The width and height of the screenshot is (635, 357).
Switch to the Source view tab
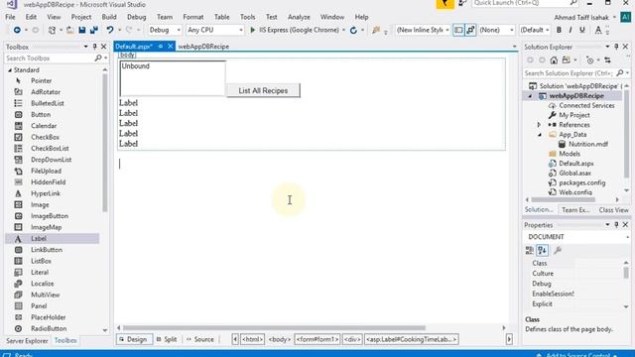point(200,339)
